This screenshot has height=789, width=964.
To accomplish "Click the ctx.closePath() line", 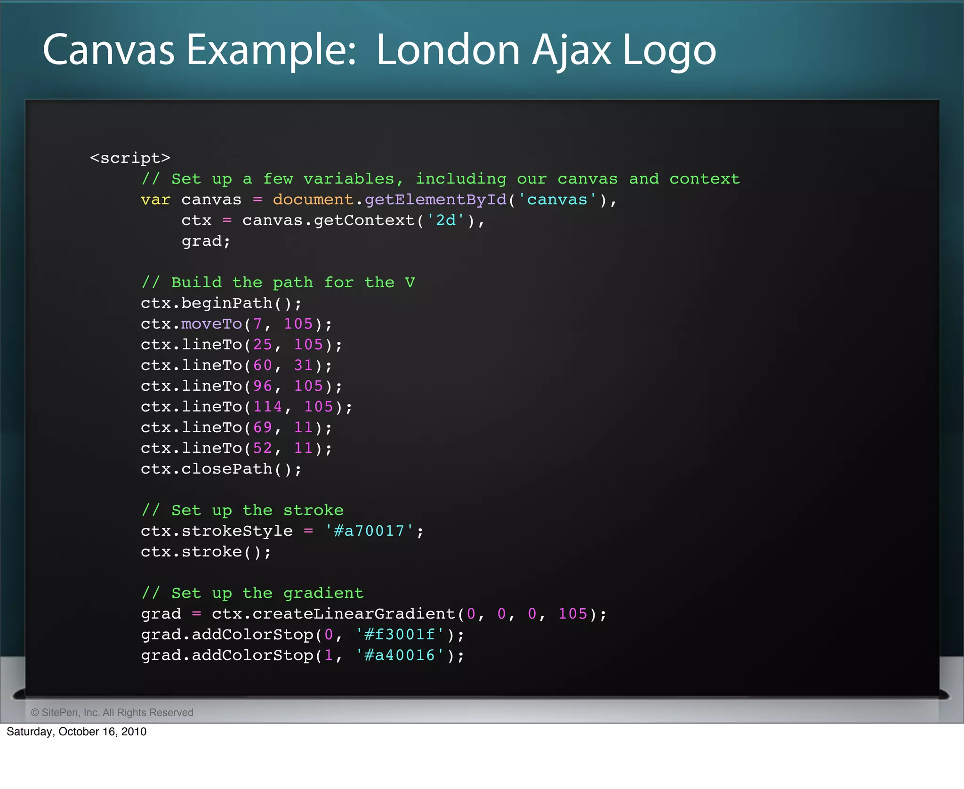I will [x=221, y=469].
